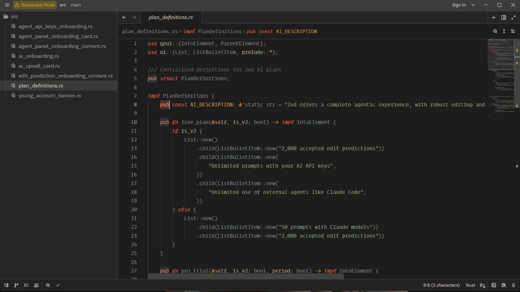Open the hamburger application menu
Image resolution: width=520 pixels, height=292 pixels.
(7, 5)
